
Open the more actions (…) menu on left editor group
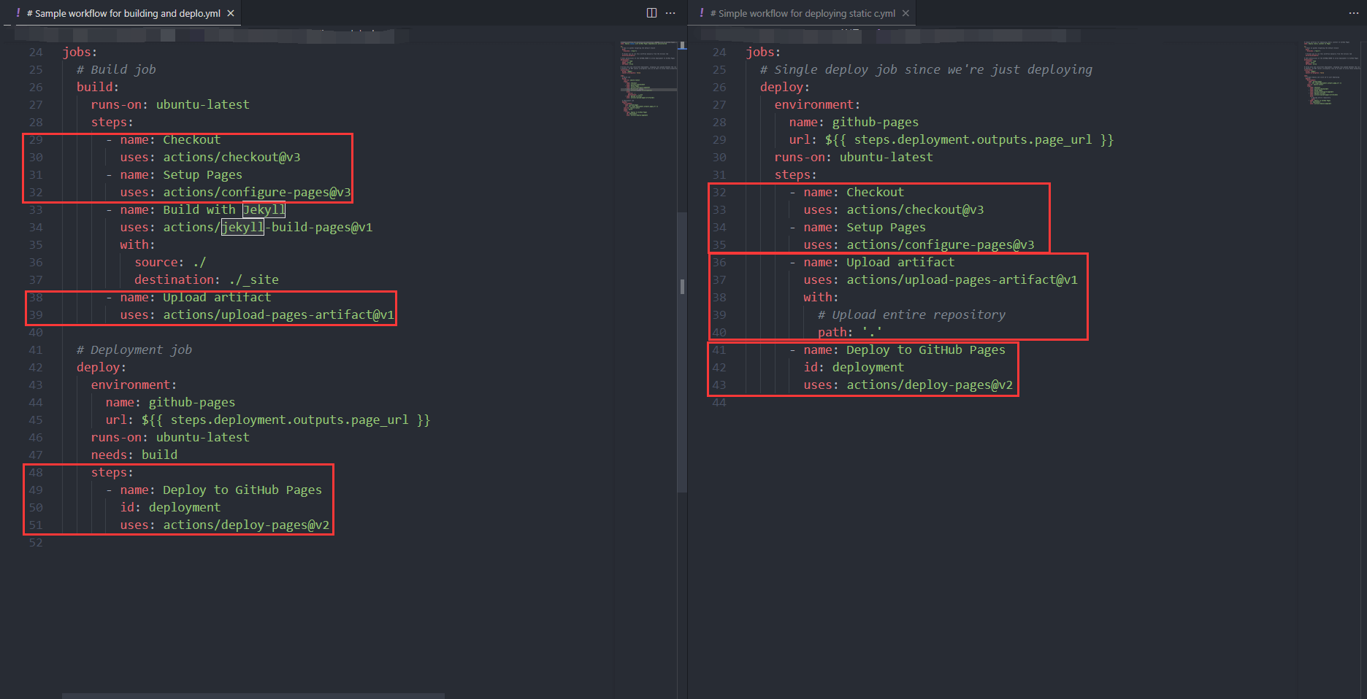[x=670, y=12]
